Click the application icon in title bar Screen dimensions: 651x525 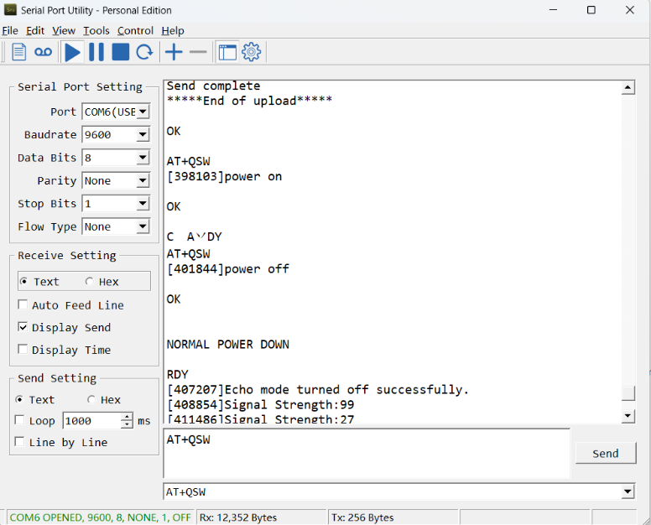(x=10, y=10)
